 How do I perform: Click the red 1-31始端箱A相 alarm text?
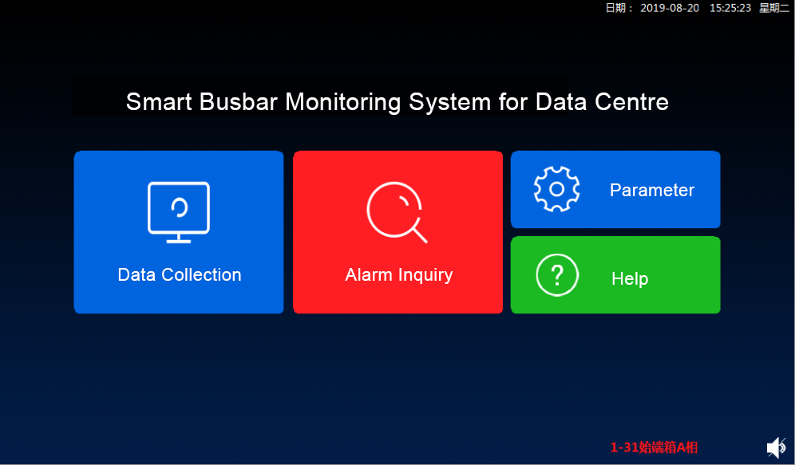[x=654, y=447]
